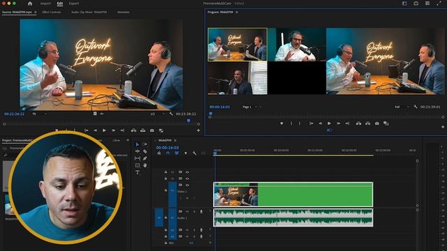Play the Program monitor

pos(329,123)
